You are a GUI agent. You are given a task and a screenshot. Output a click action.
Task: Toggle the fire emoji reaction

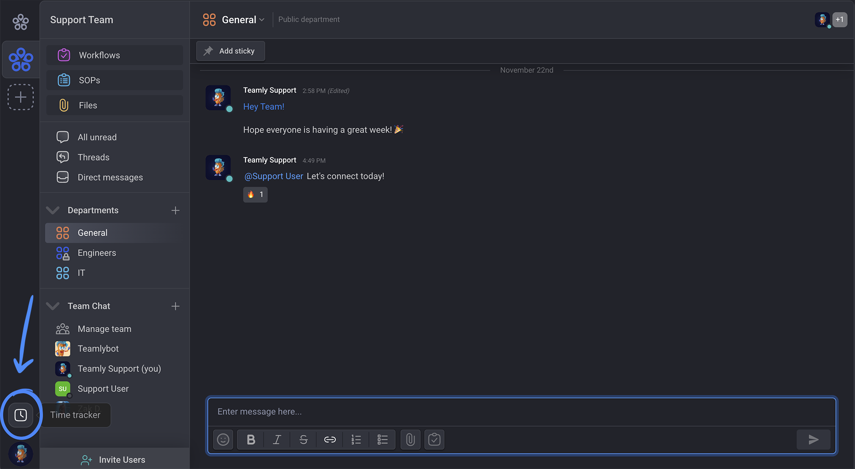(x=255, y=195)
